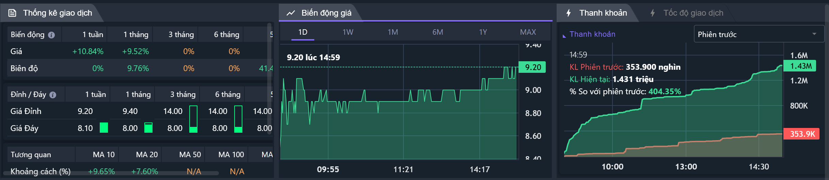Click the KL Hiện tại 1.431 triệu text
Viewport: 829px width, 180px height.
(611, 79)
